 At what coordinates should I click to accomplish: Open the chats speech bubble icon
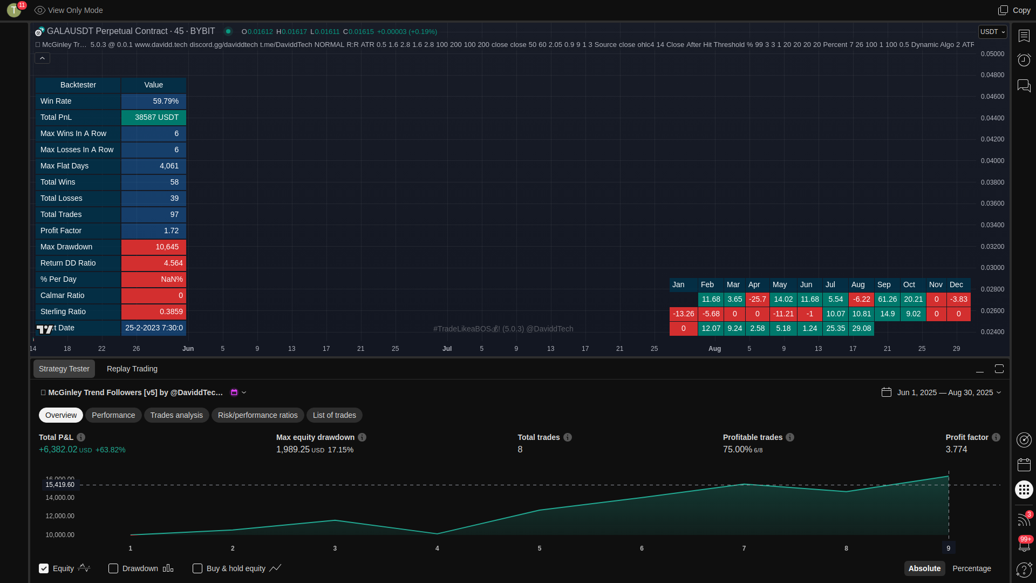pyautogui.click(x=1024, y=85)
